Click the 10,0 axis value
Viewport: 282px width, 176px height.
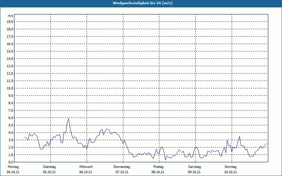point(10,88)
